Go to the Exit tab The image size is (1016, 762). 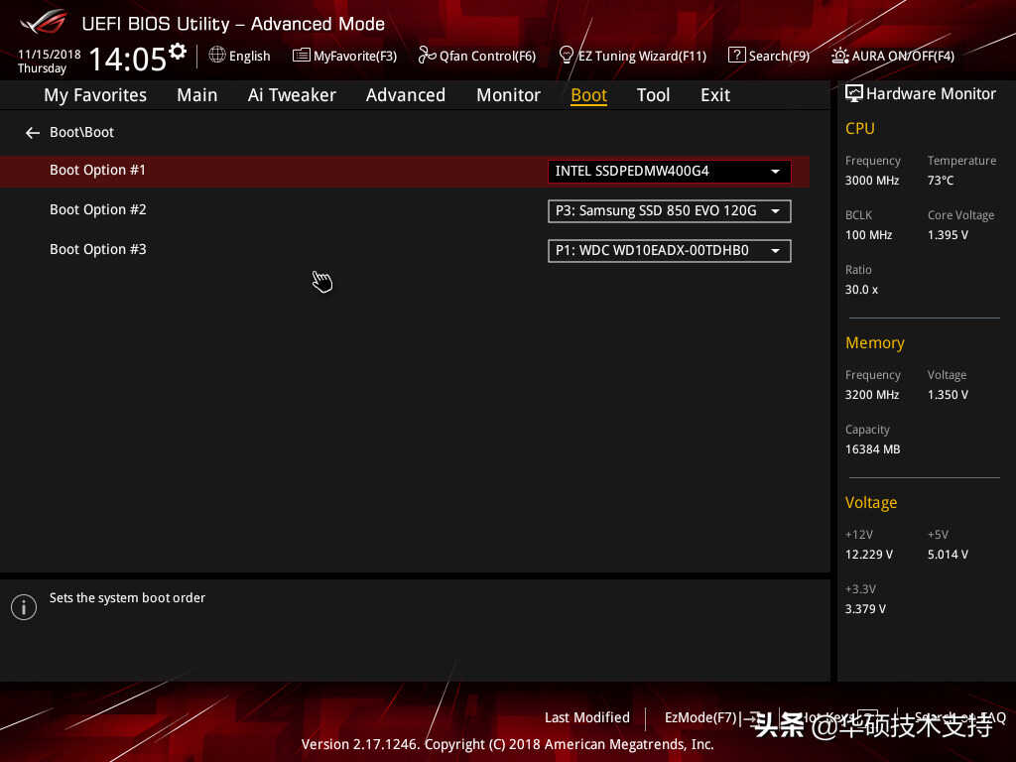point(715,95)
